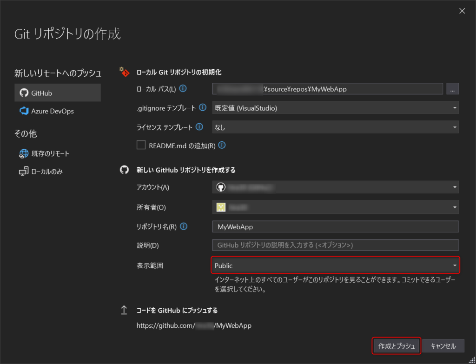Open the license template dropdown
Screen dimensions: 476x364
point(336,127)
